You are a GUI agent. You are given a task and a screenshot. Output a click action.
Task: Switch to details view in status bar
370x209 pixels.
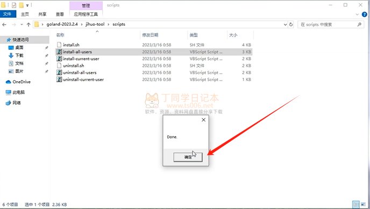pos(355,204)
